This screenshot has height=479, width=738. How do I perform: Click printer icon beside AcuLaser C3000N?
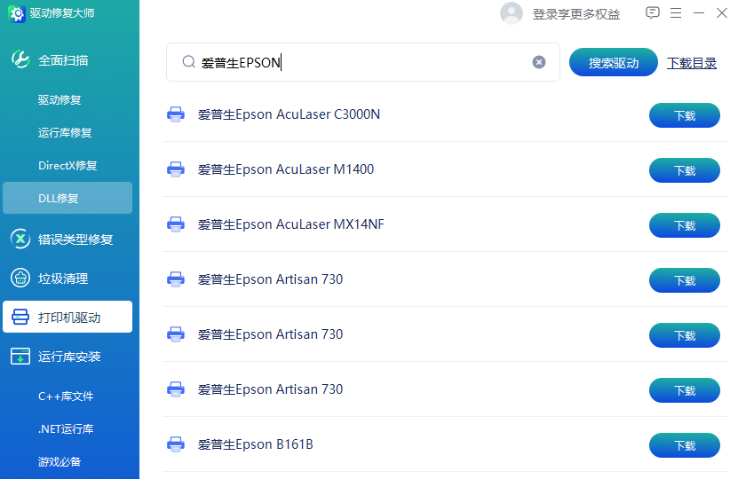pyautogui.click(x=176, y=114)
